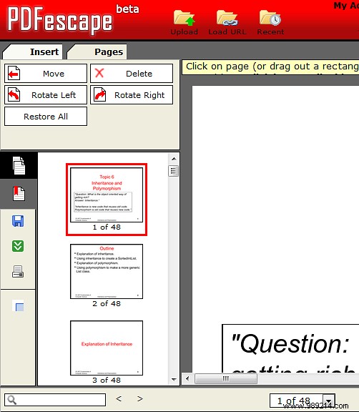Click the Rotate Left button
Screen dimensions: 359x412
46,95
